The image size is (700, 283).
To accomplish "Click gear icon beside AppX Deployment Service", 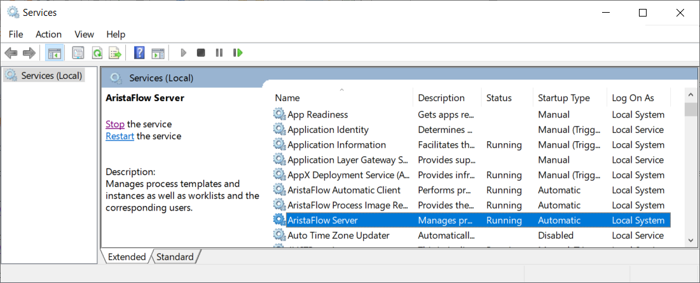I will click(279, 174).
